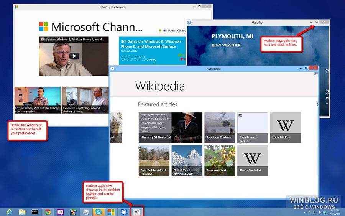Open Fort Dobbs (North Carolina) article tile
The image size is (345, 216).
(x=154, y=161)
